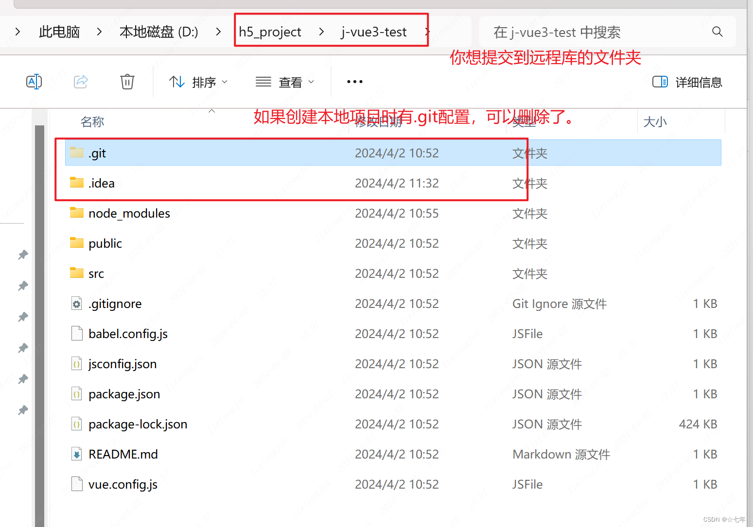This screenshot has height=527, width=753.
Task: Click the navigation pane vertical scrollbar
Action: [40, 325]
